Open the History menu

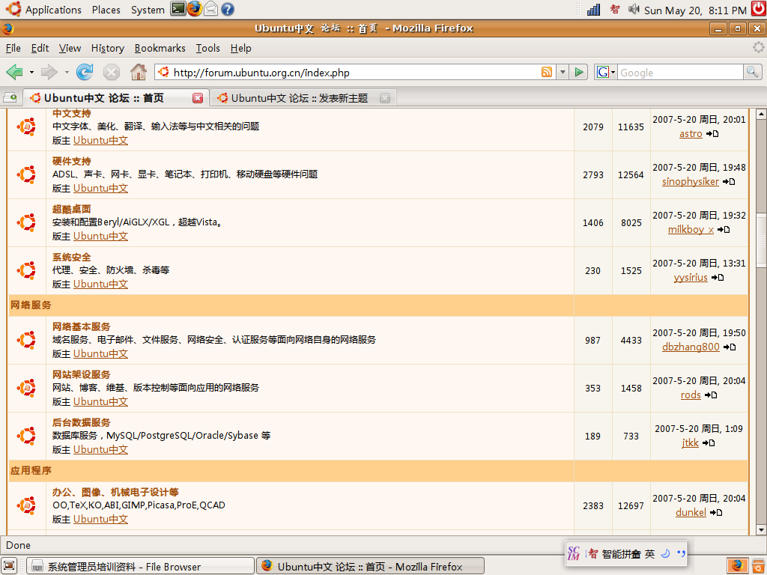108,48
